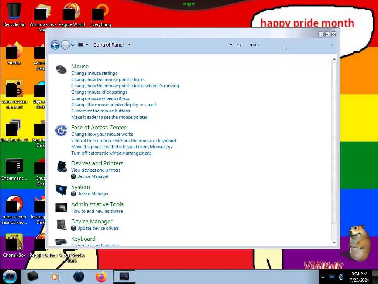The height and width of the screenshot is (284, 378).
Task: Click the Devices and Printers icon
Action: (x=62, y=167)
